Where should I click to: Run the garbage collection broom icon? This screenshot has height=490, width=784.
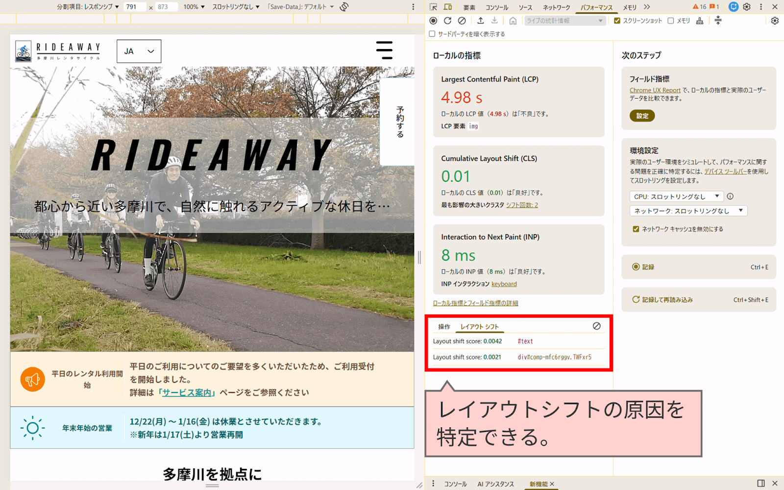(700, 21)
